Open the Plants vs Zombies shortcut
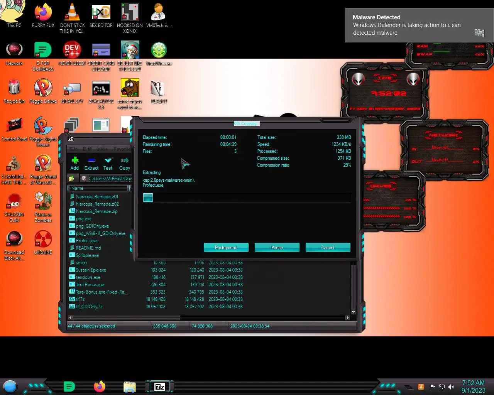 point(43,207)
